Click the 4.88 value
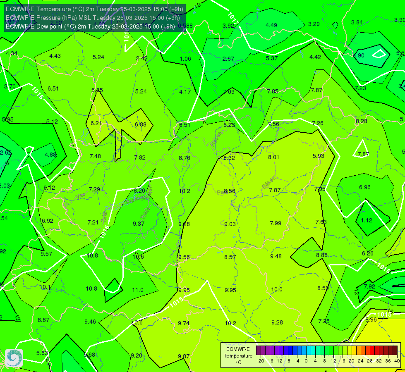The height and width of the screenshot is (372, 405). click(x=50, y=155)
